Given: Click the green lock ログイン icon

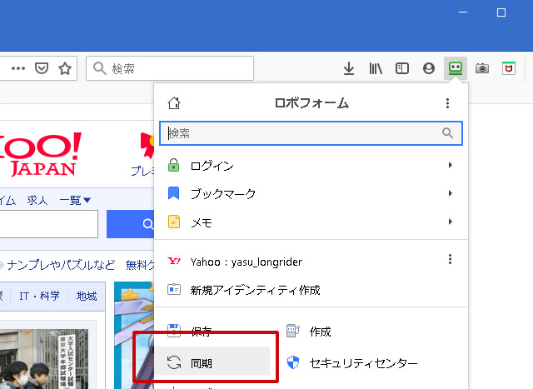Looking at the screenshot, I should pos(174,165).
